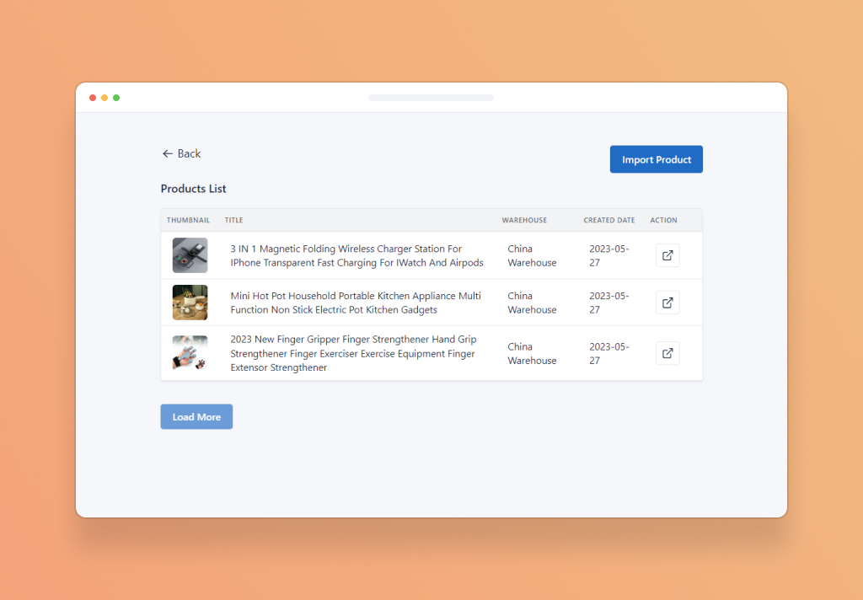The image size is (863, 600).
Task: Open the action icon for the Finger Gripper row
Action: [x=667, y=353]
